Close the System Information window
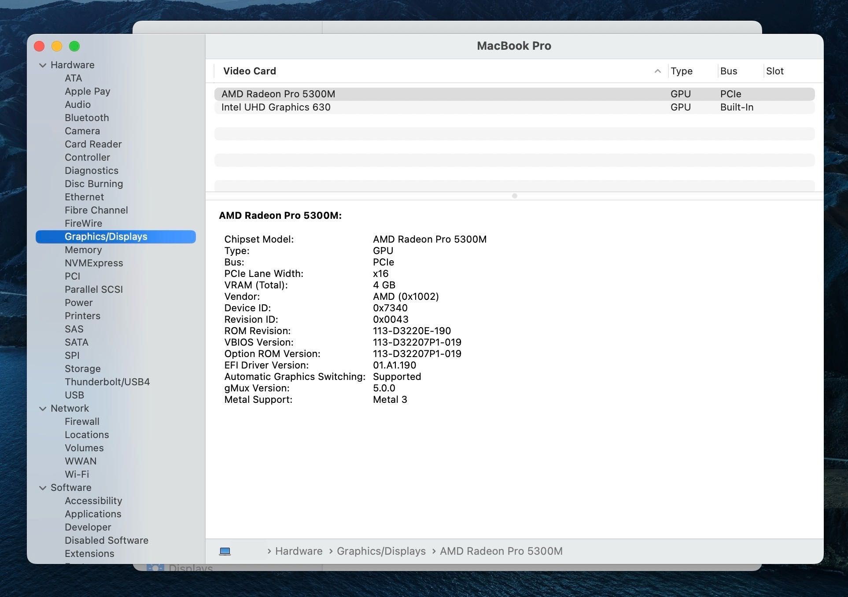 (39, 46)
